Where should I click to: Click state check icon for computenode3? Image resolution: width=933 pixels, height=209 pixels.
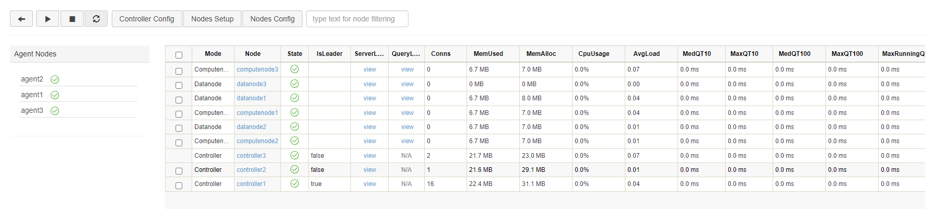(295, 69)
